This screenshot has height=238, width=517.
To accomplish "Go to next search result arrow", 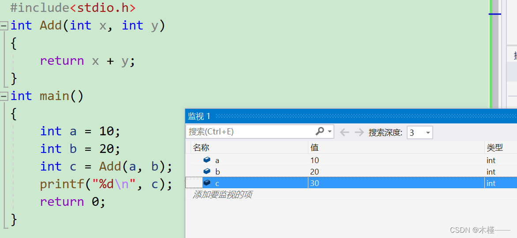I will point(359,133).
